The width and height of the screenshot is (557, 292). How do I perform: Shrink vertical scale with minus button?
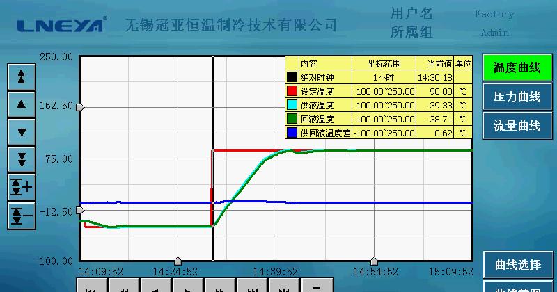pos(22,215)
